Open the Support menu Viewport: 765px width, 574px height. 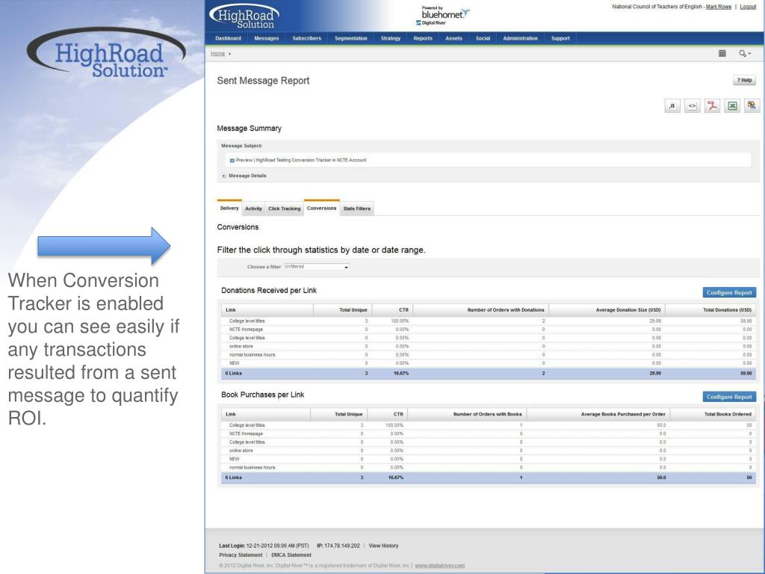(560, 39)
